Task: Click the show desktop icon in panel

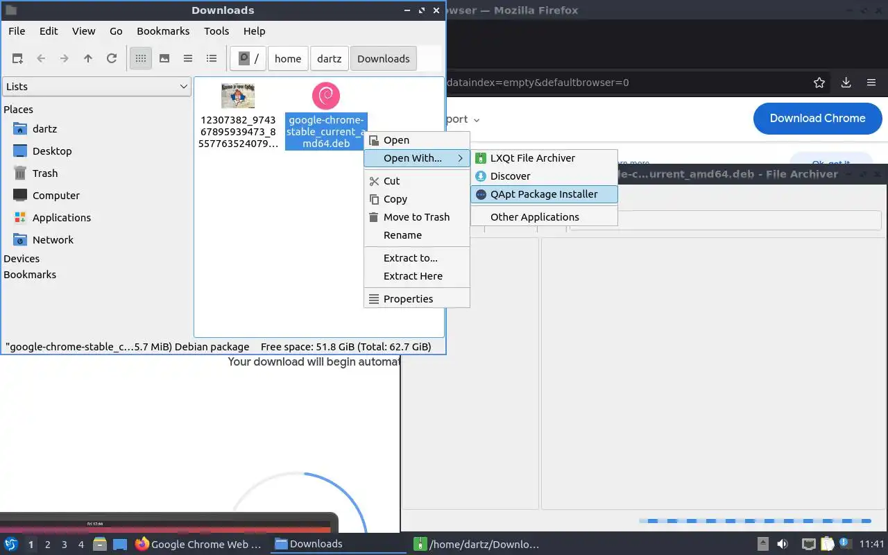Action: click(x=120, y=544)
